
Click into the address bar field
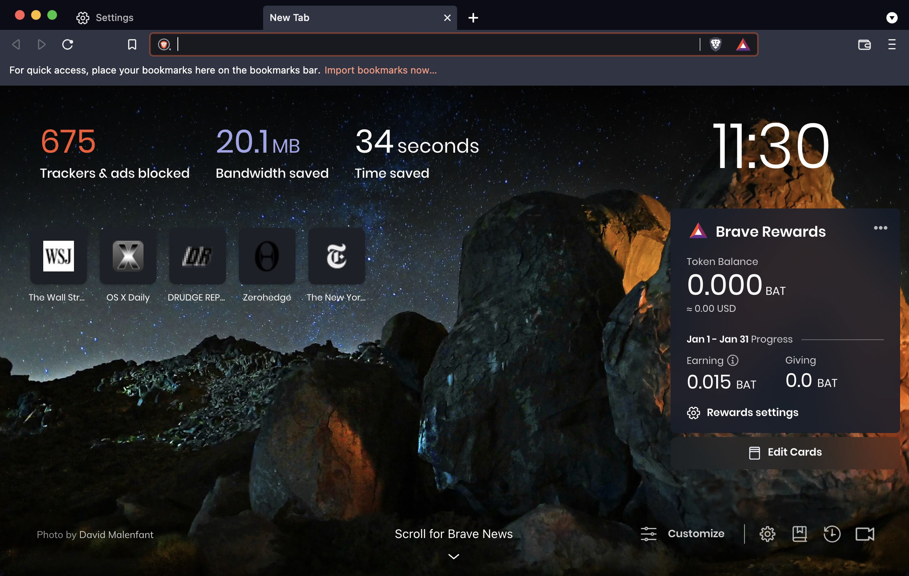tap(437, 44)
